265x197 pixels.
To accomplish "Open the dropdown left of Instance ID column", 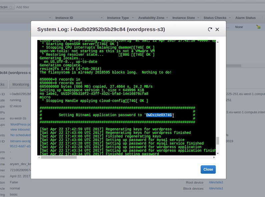I will click(x=50, y=18).
